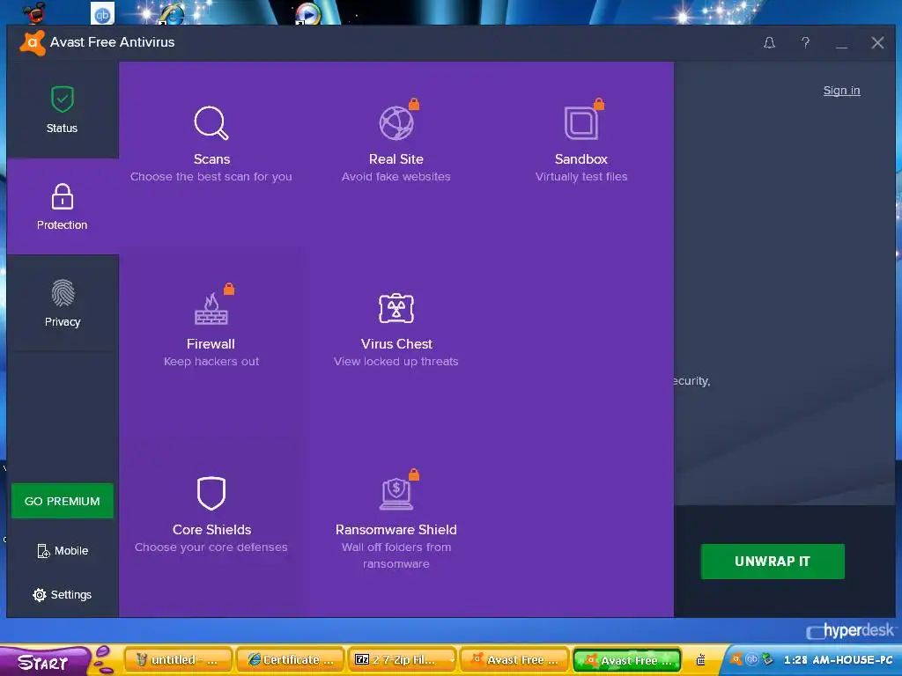Click the network icon in system tray
902x676 pixels.
click(767, 659)
